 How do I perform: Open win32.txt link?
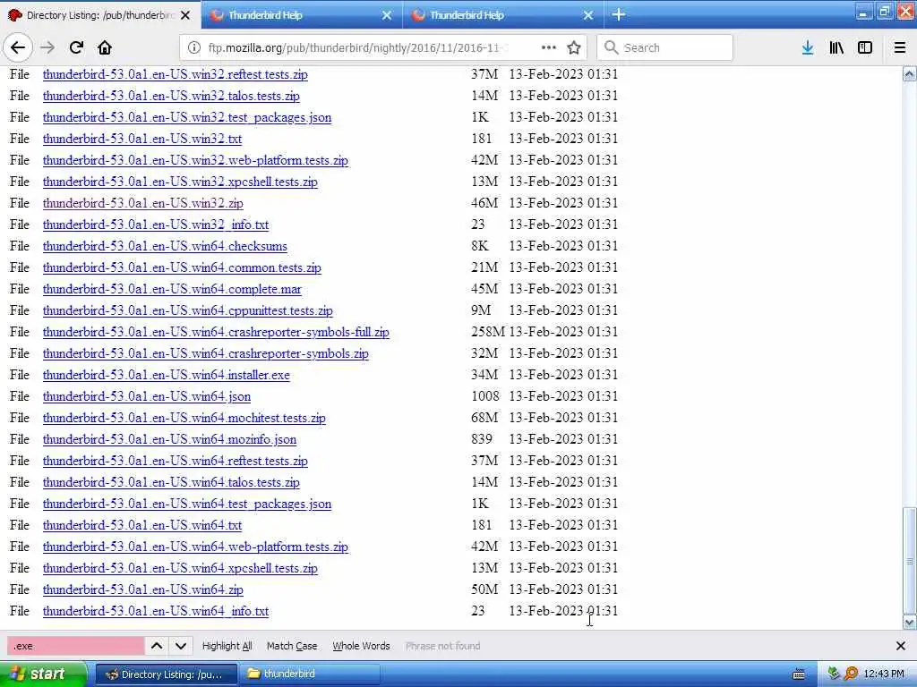[x=142, y=139]
